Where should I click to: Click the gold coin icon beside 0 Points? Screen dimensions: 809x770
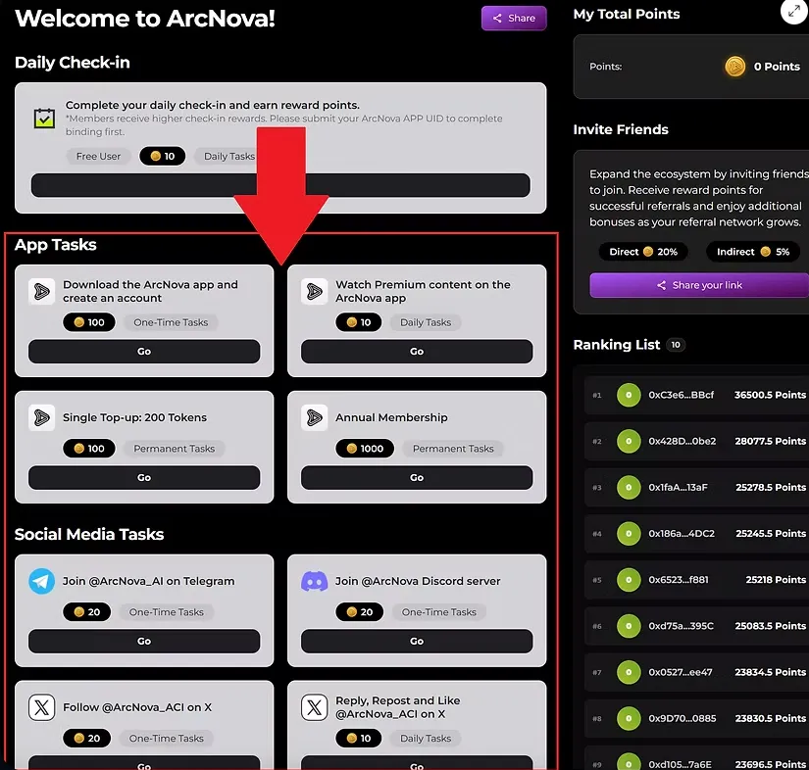(734, 67)
